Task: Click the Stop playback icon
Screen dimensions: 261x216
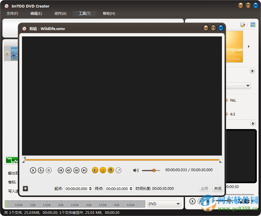Action: [x=48, y=170]
